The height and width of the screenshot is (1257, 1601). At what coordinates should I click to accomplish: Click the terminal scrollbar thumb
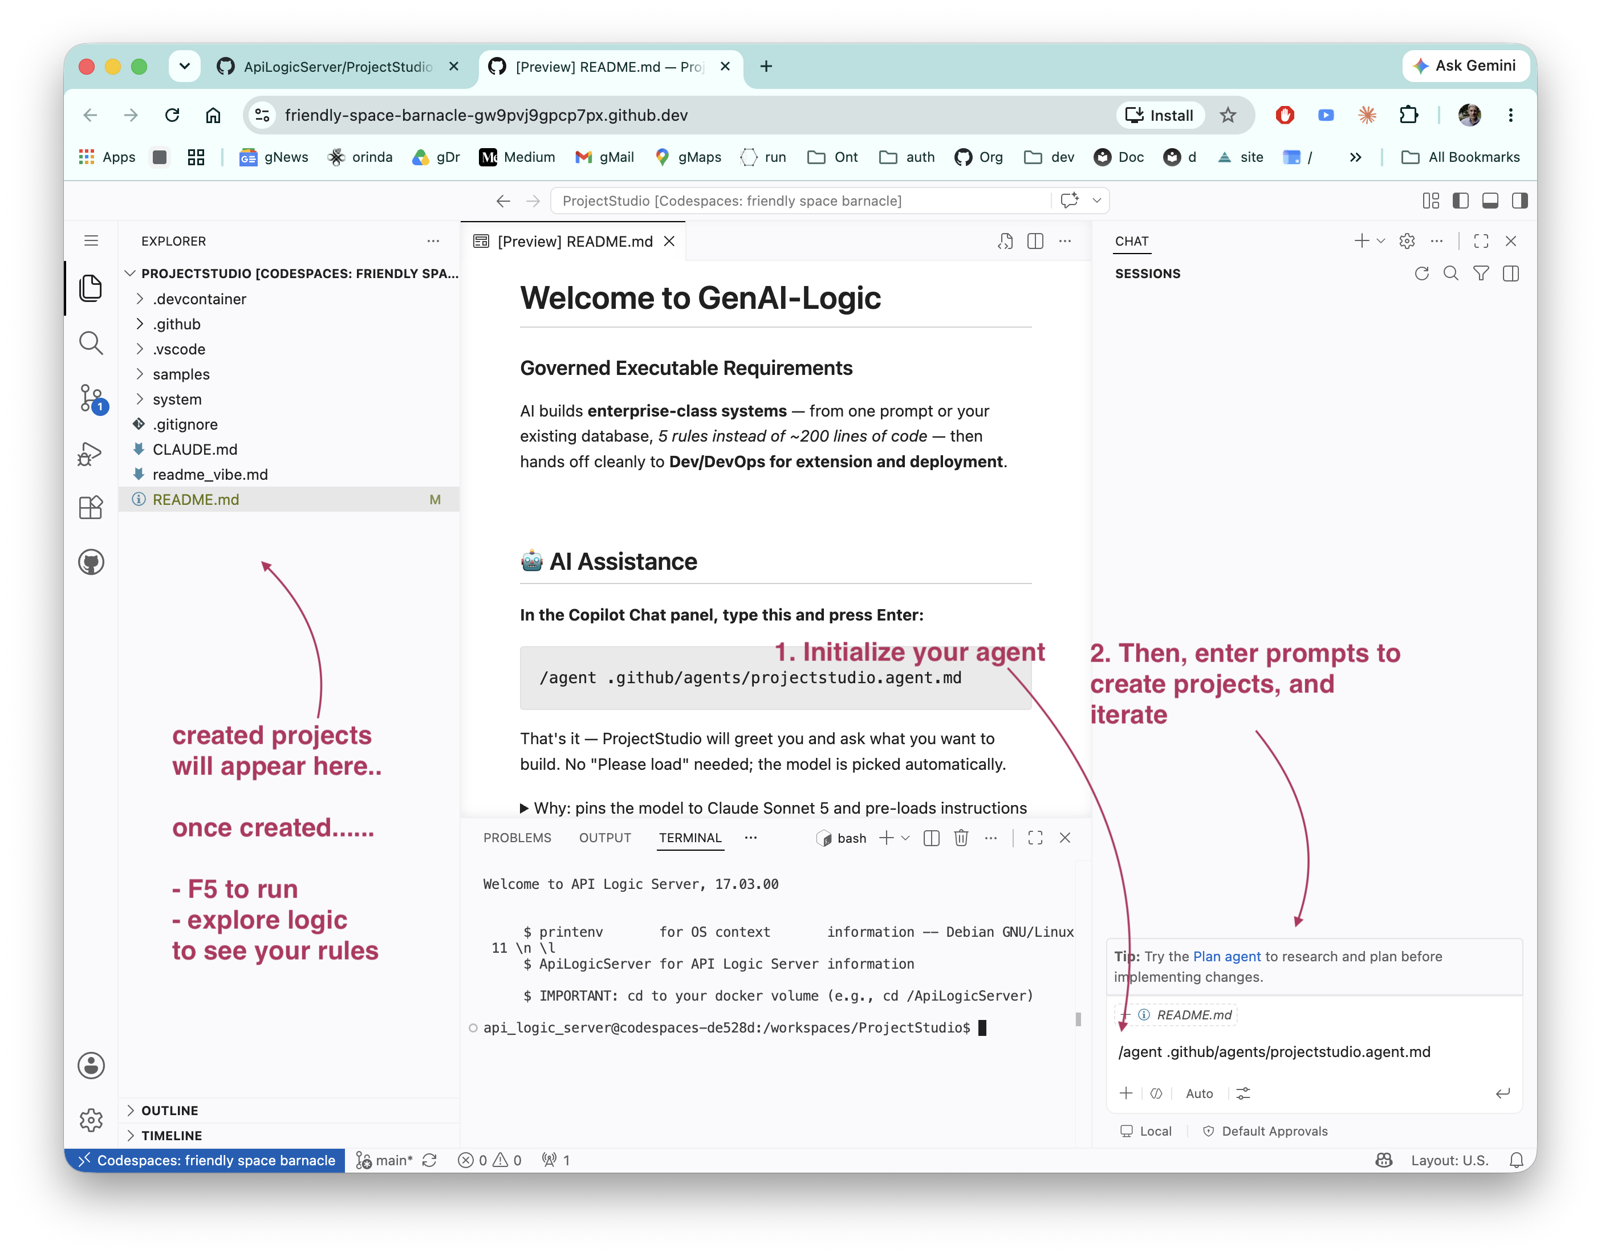[1078, 1019]
